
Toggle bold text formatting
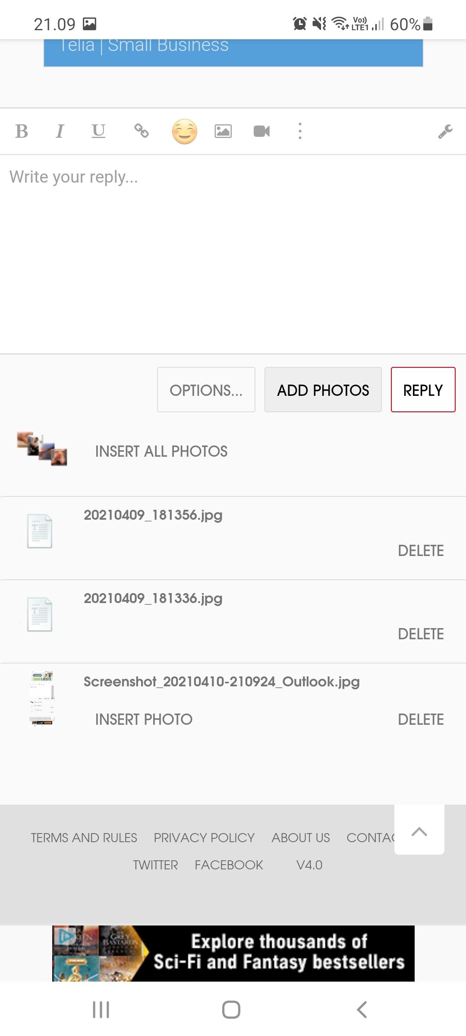pyautogui.click(x=22, y=131)
